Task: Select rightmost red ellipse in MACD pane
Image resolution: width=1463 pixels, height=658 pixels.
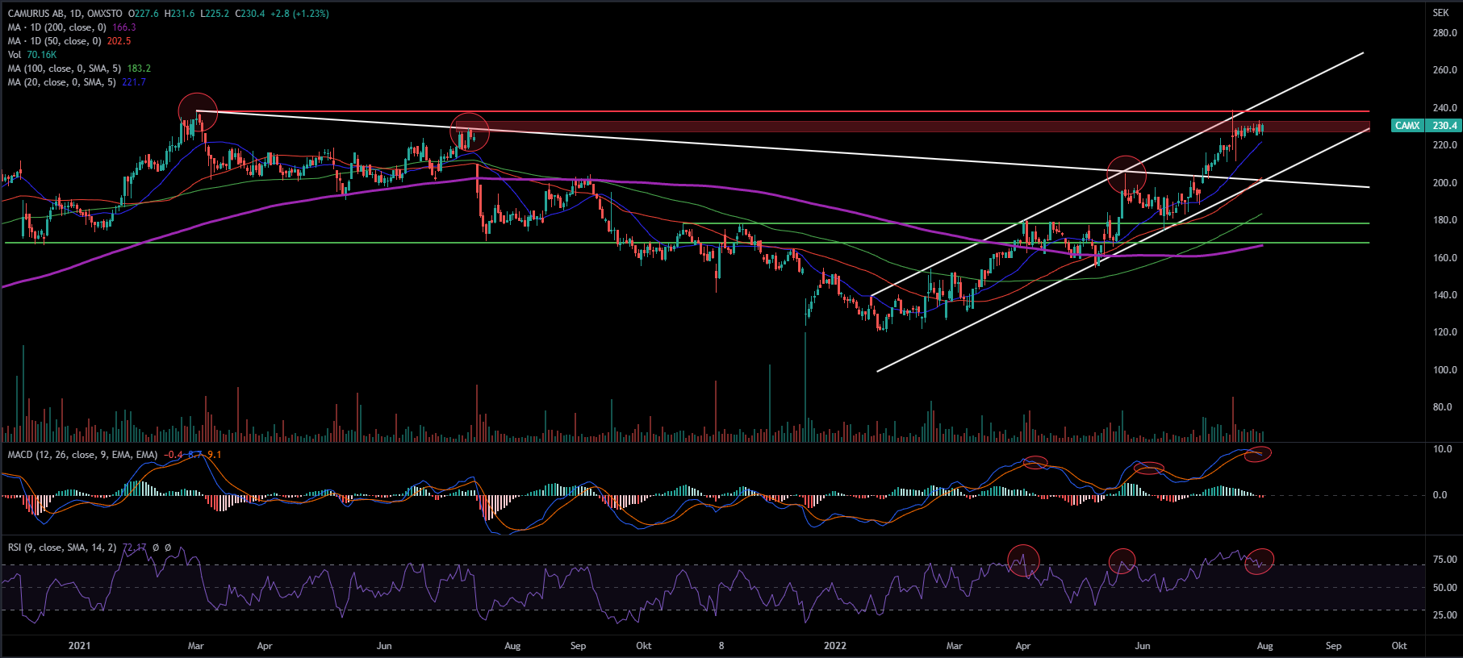Action: tap(1257, 454)
